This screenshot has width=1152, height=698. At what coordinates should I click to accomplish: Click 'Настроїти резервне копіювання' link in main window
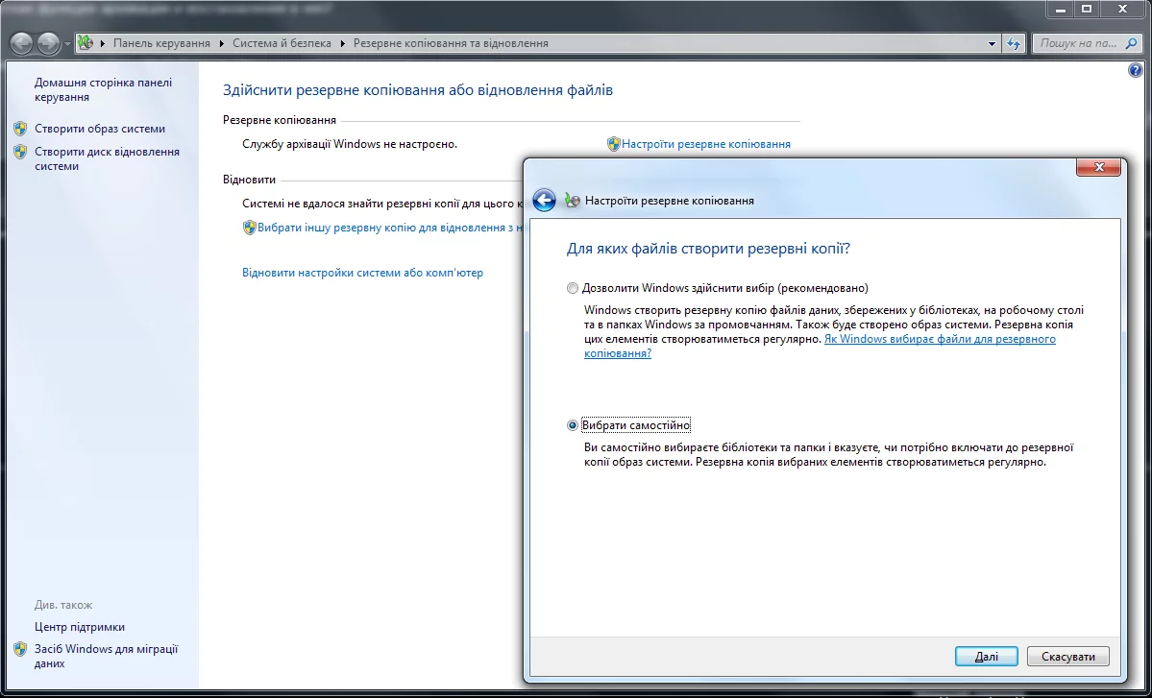tap(706, 144)
